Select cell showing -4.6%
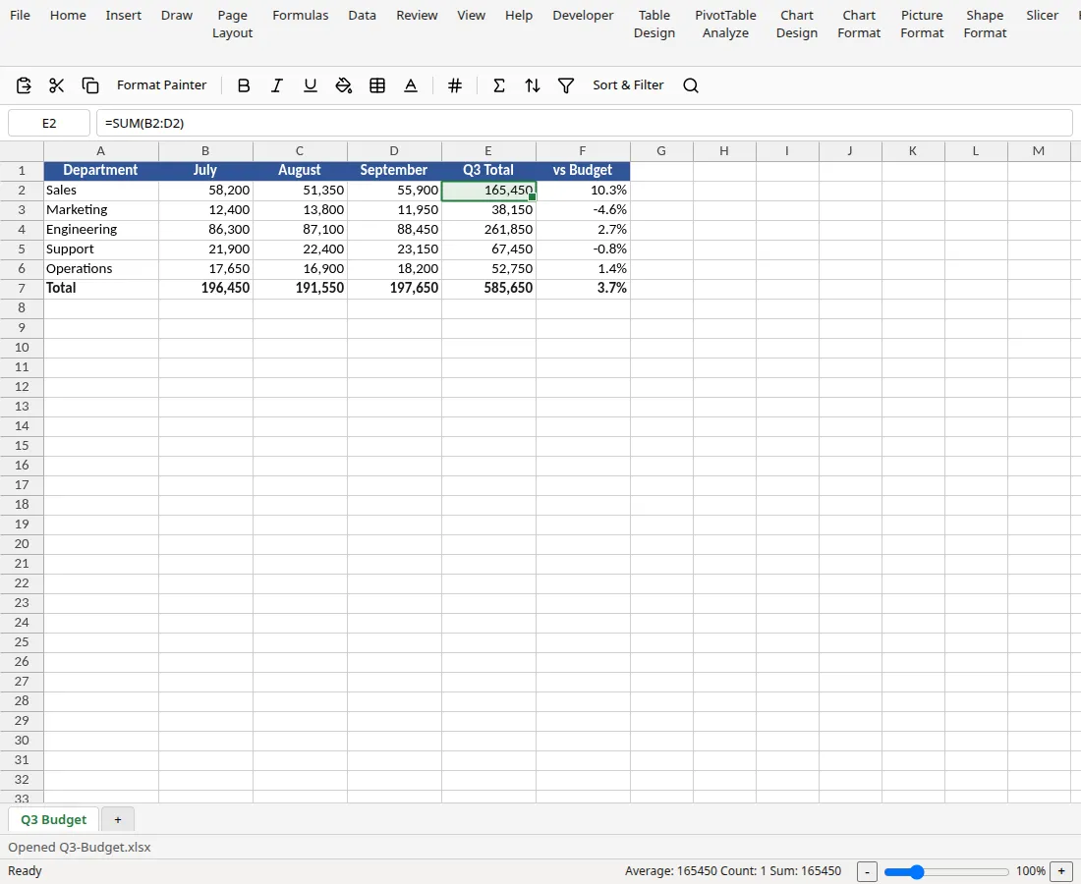The image size is (1081, 884). pos(583,210)
